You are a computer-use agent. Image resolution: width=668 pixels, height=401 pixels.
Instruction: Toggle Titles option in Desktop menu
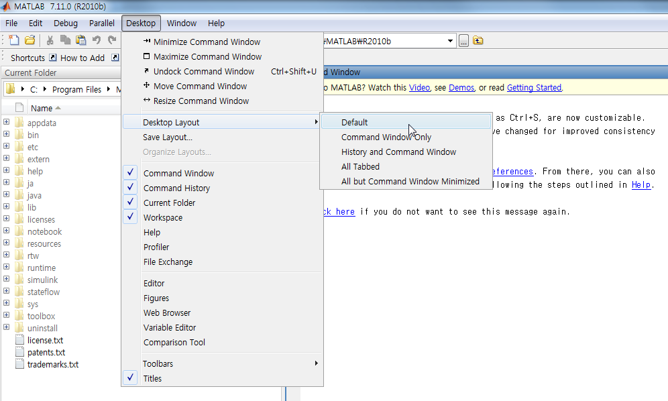click(130, 378)
